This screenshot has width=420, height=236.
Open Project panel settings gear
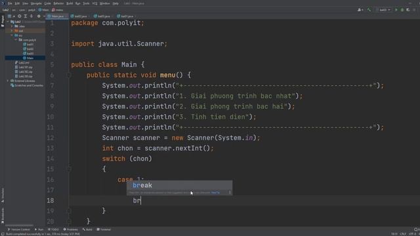pos(39,16)
